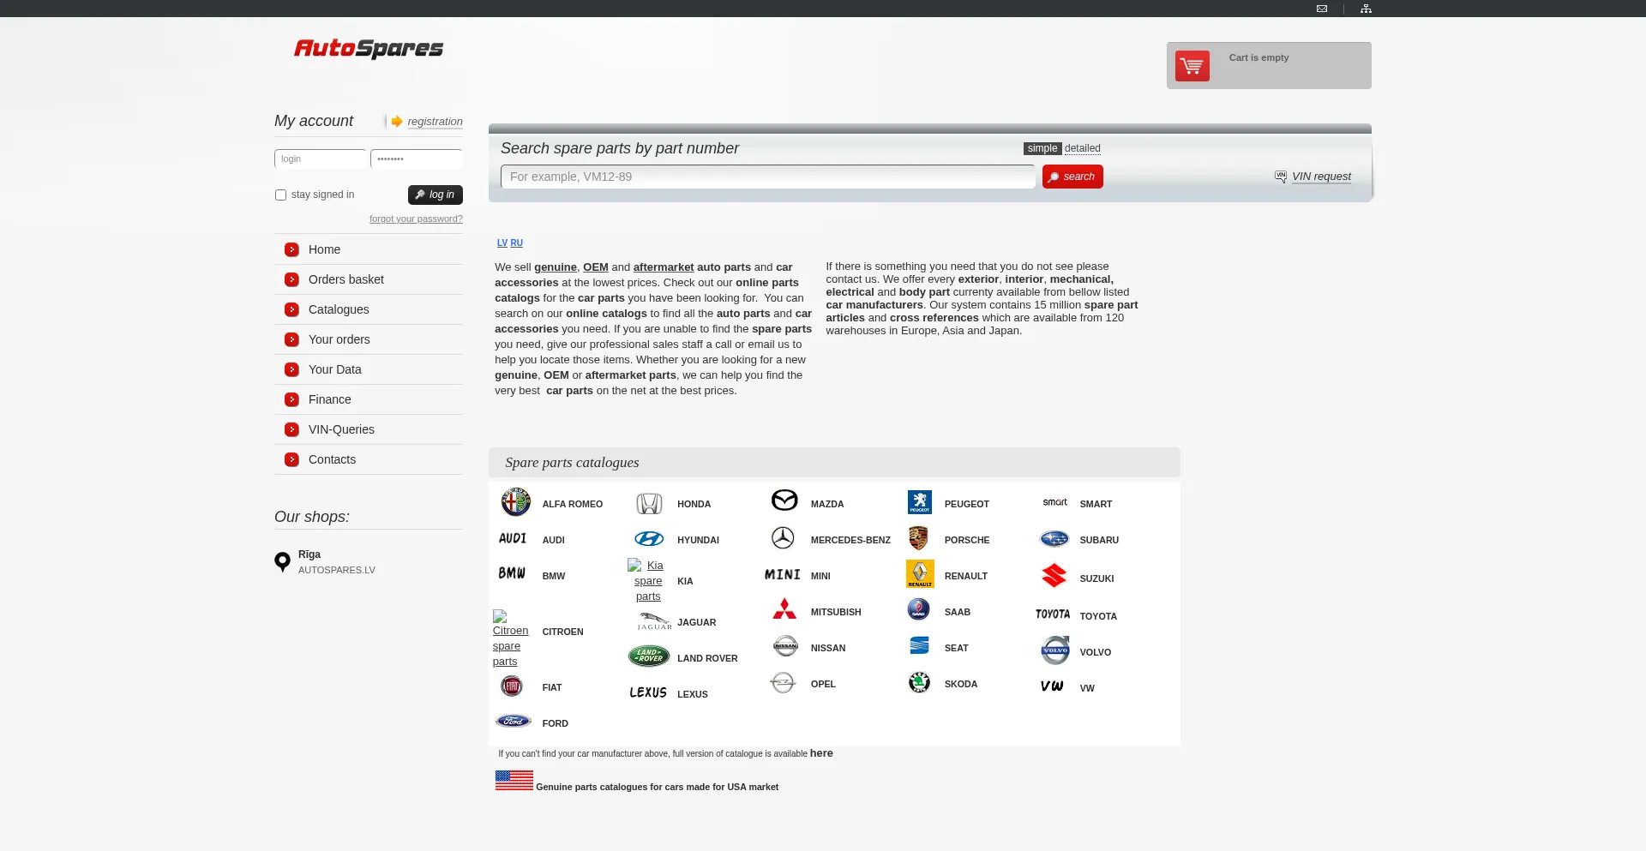1646x851 pixels.
Task: Open the Ford oval logo
Action: pos(513,722)
